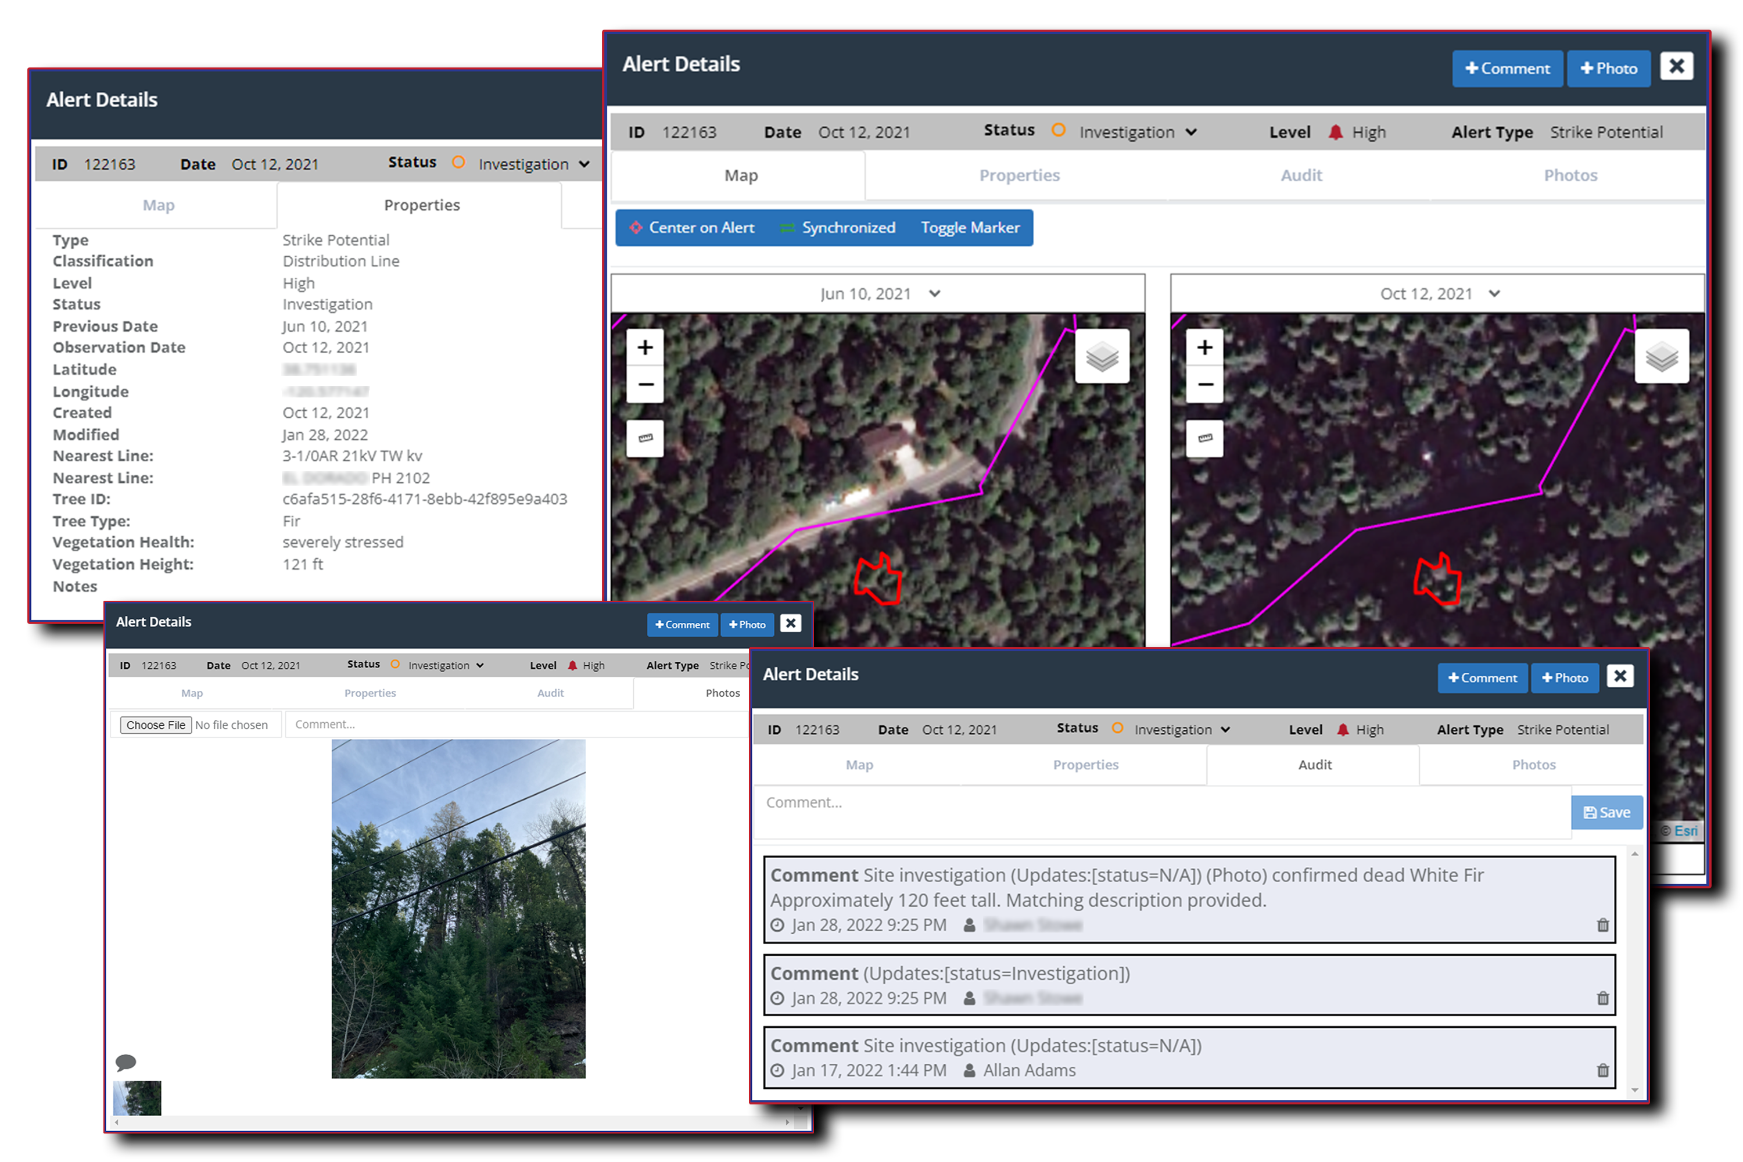
Task: Open the Jun 10, 2021 date dropdown
Action: [x=879, y=293]
